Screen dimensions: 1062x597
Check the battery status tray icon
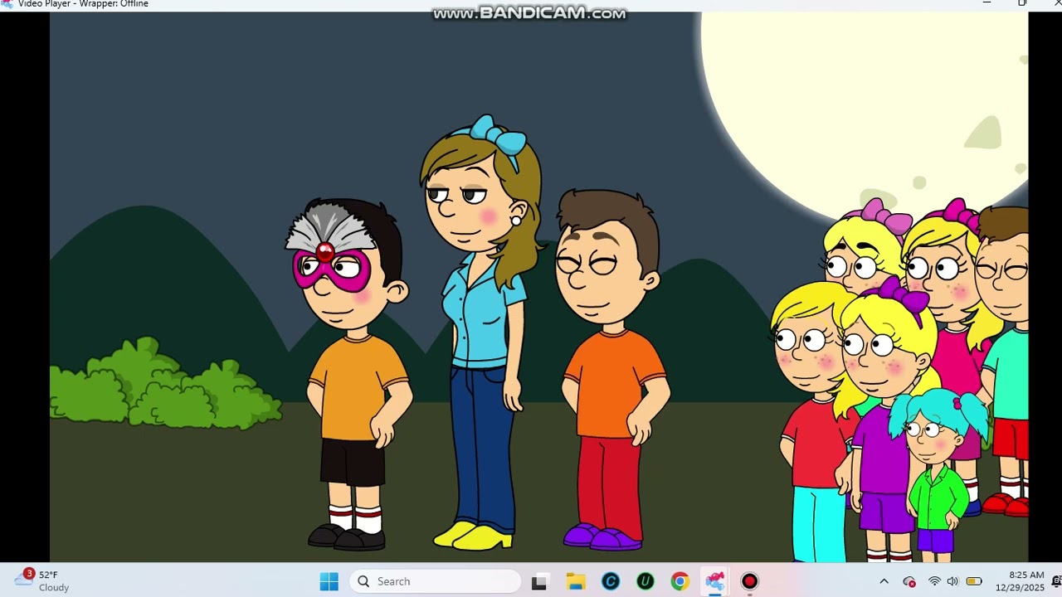tap(974, 581)
